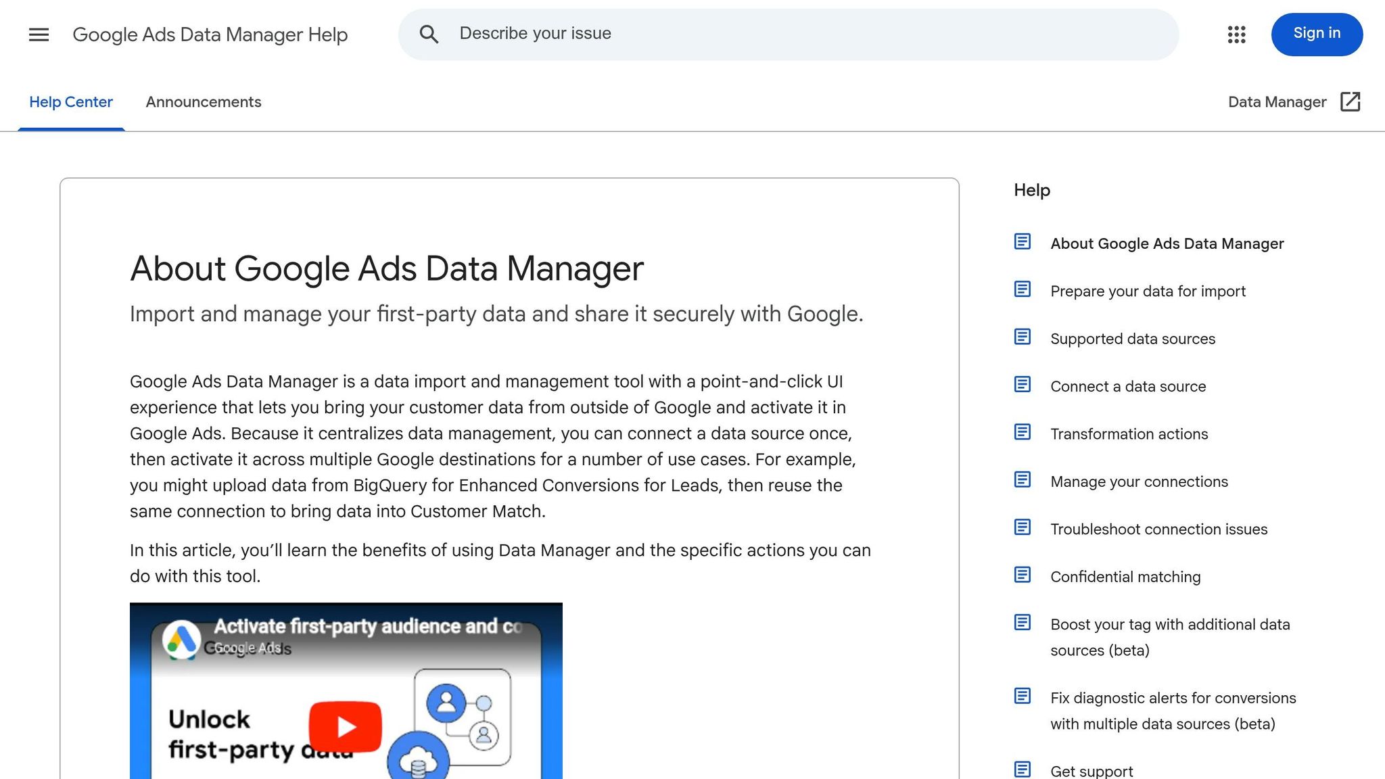
Task: Click article icon beside Get support
Action: pyautogui.click(x=1023, y=770)
